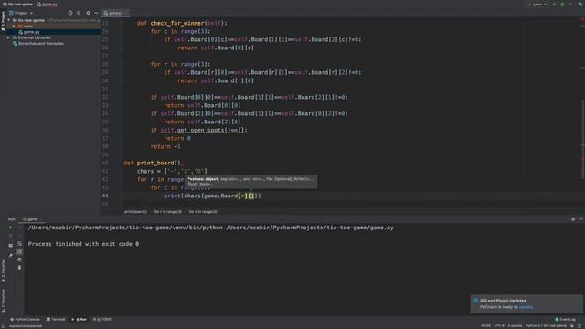Click the 'return -1' statement on line 38
This screenshot has width=585, height=329.
pos(165,146)
